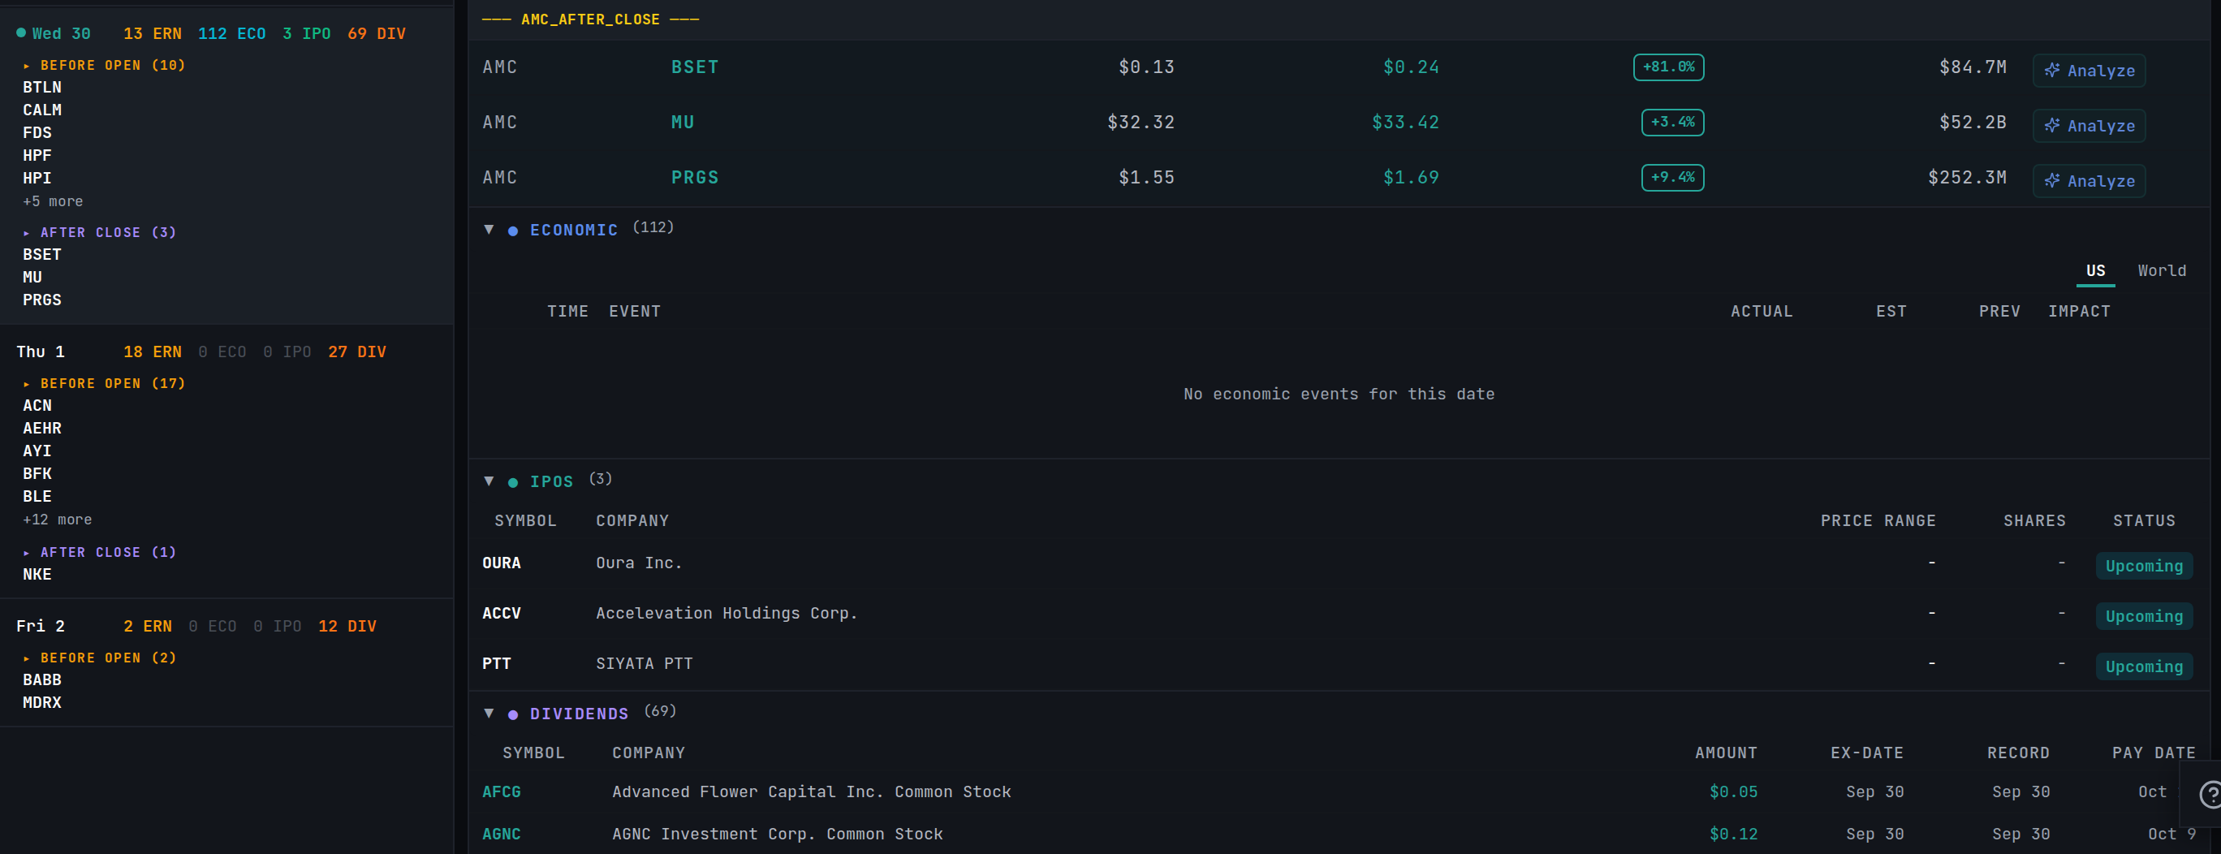2221x854 pixels.
Task: Expand Before Open (10) under Wed 30
Action: (x=105, y=66)
